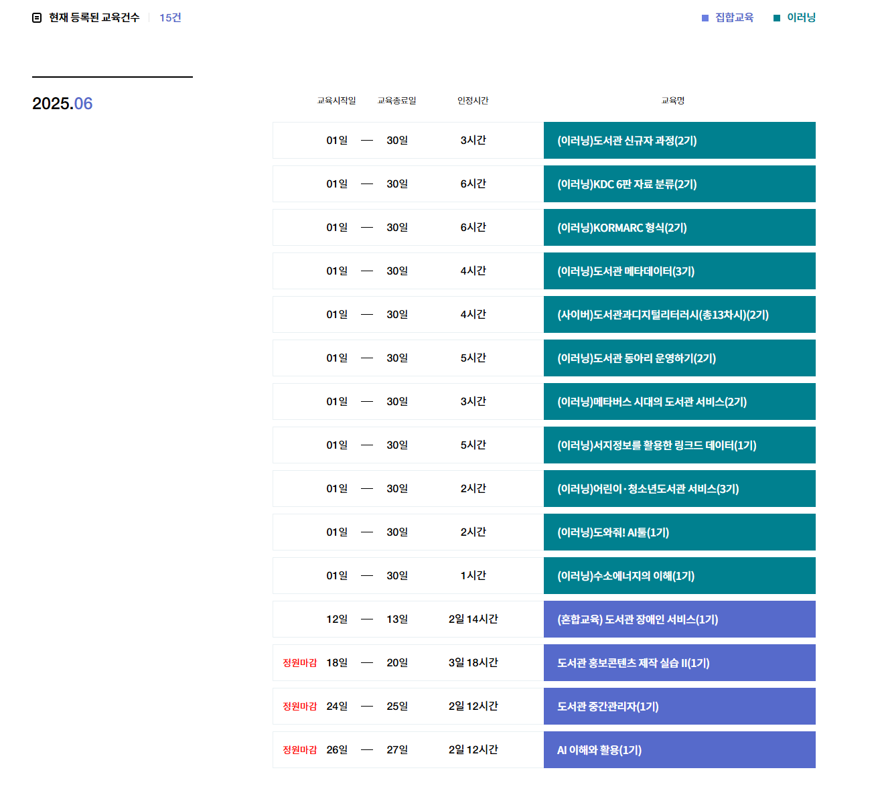Image resolution: width=880 pixels, height=807 pixels.
Task: Select the 이러닝 legend label
Action: tap(801, 17)
